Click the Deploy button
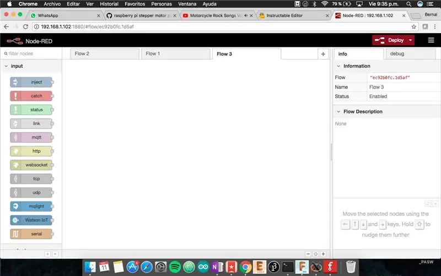This screenshot has height=276, width=441. click(390, 40)
